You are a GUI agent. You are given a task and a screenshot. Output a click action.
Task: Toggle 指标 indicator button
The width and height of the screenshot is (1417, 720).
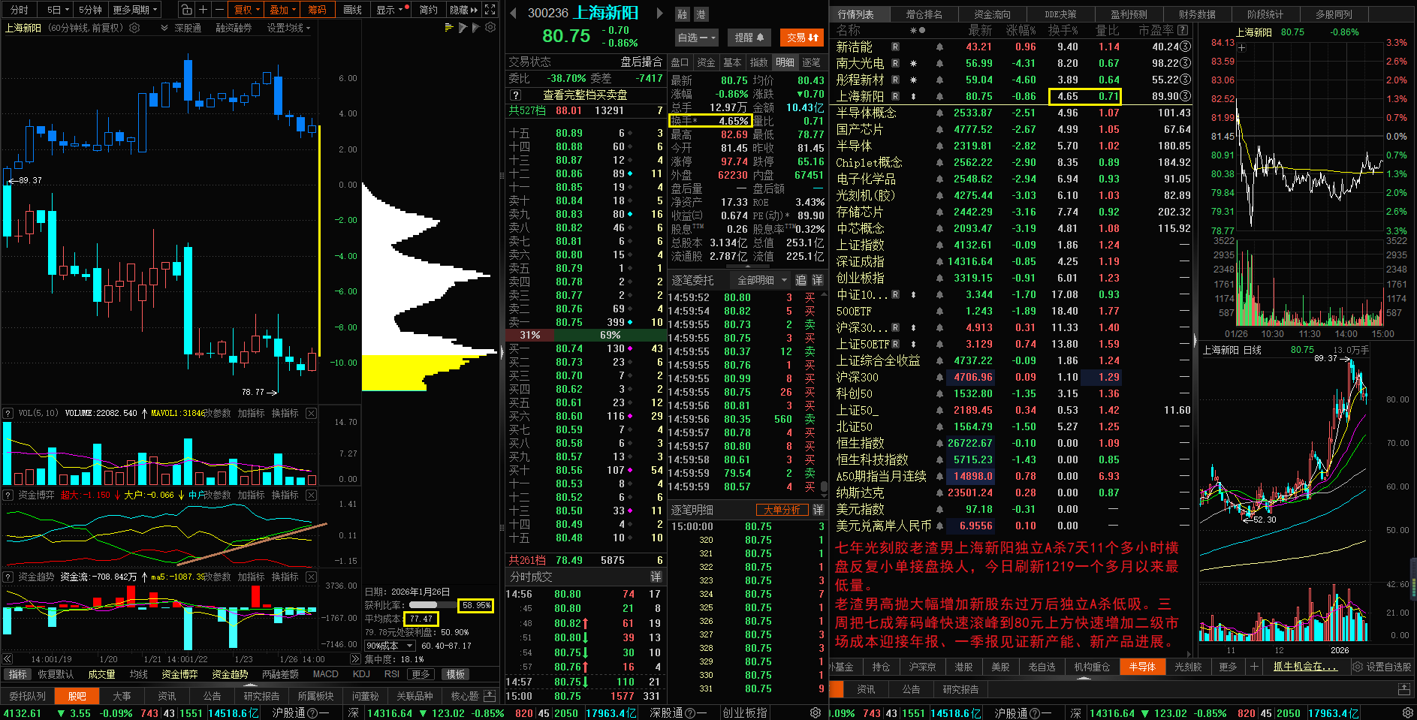pyautogui.click(x=18, y=674)
